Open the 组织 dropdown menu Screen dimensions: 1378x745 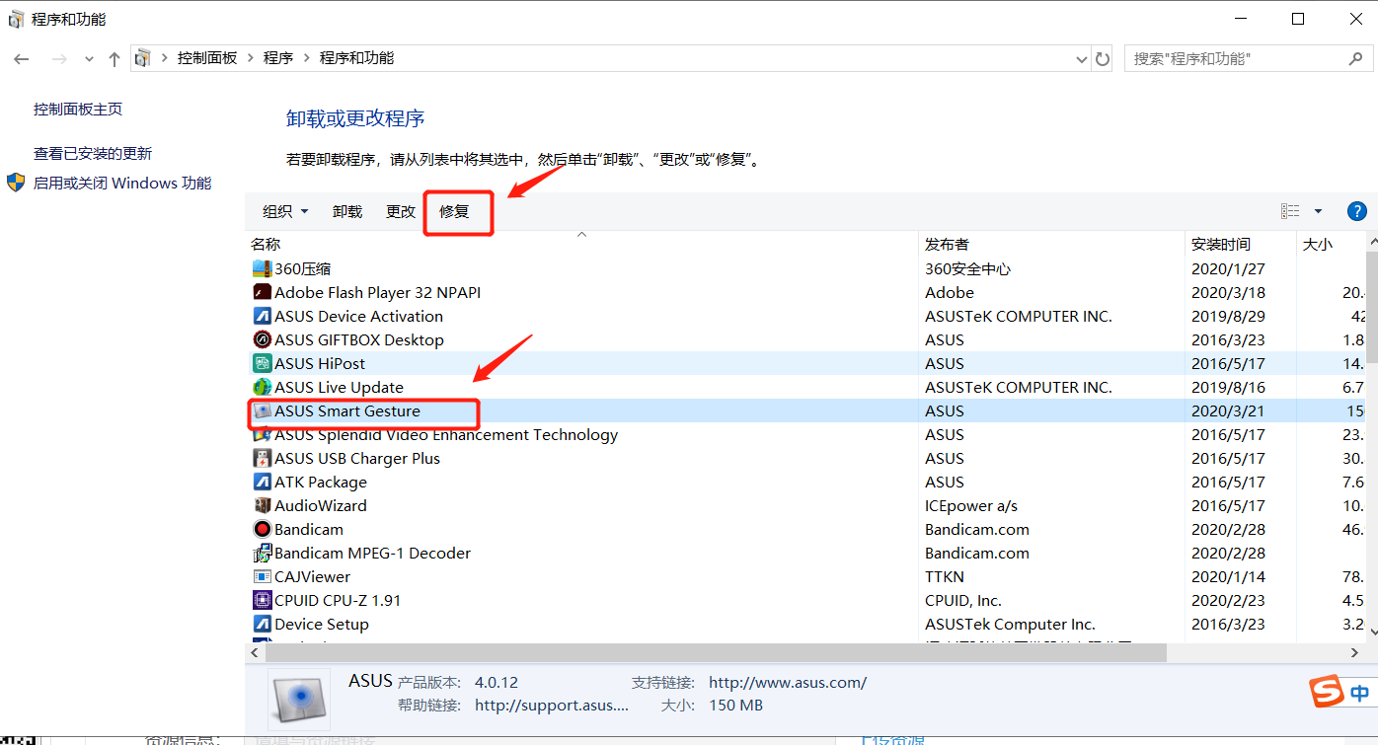pos(285,211)
